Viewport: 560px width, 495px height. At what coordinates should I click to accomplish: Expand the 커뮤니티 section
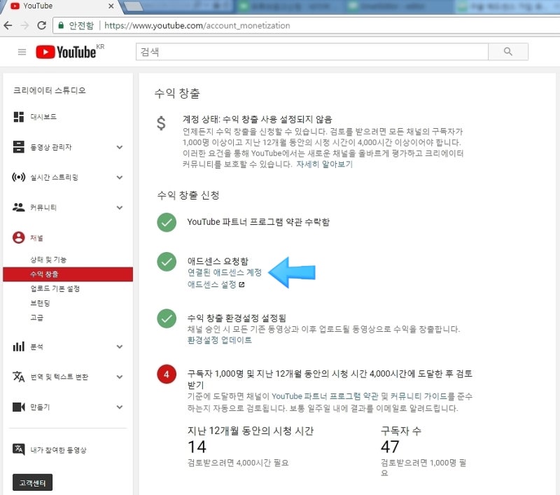[120, 207]
